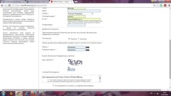Image resolution: width=171 pixels, height=96 pixels.
Task: Open virtual keyboard icon beside Пароль
Action: 87,47
